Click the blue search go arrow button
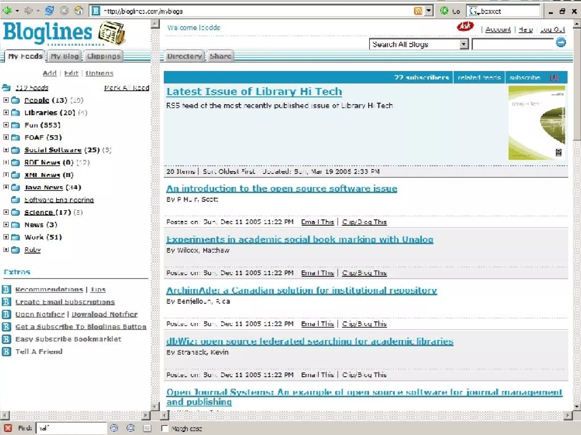Viewport: 581px width, 435px height. click(561, 43)
